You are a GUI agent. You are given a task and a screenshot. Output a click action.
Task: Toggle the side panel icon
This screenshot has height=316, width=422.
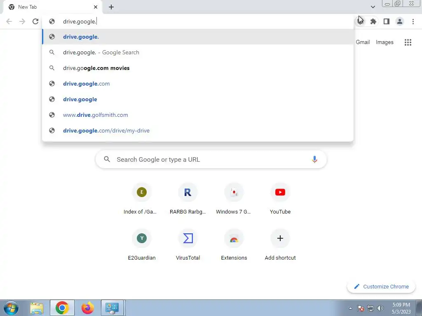(x=387, y=21)
